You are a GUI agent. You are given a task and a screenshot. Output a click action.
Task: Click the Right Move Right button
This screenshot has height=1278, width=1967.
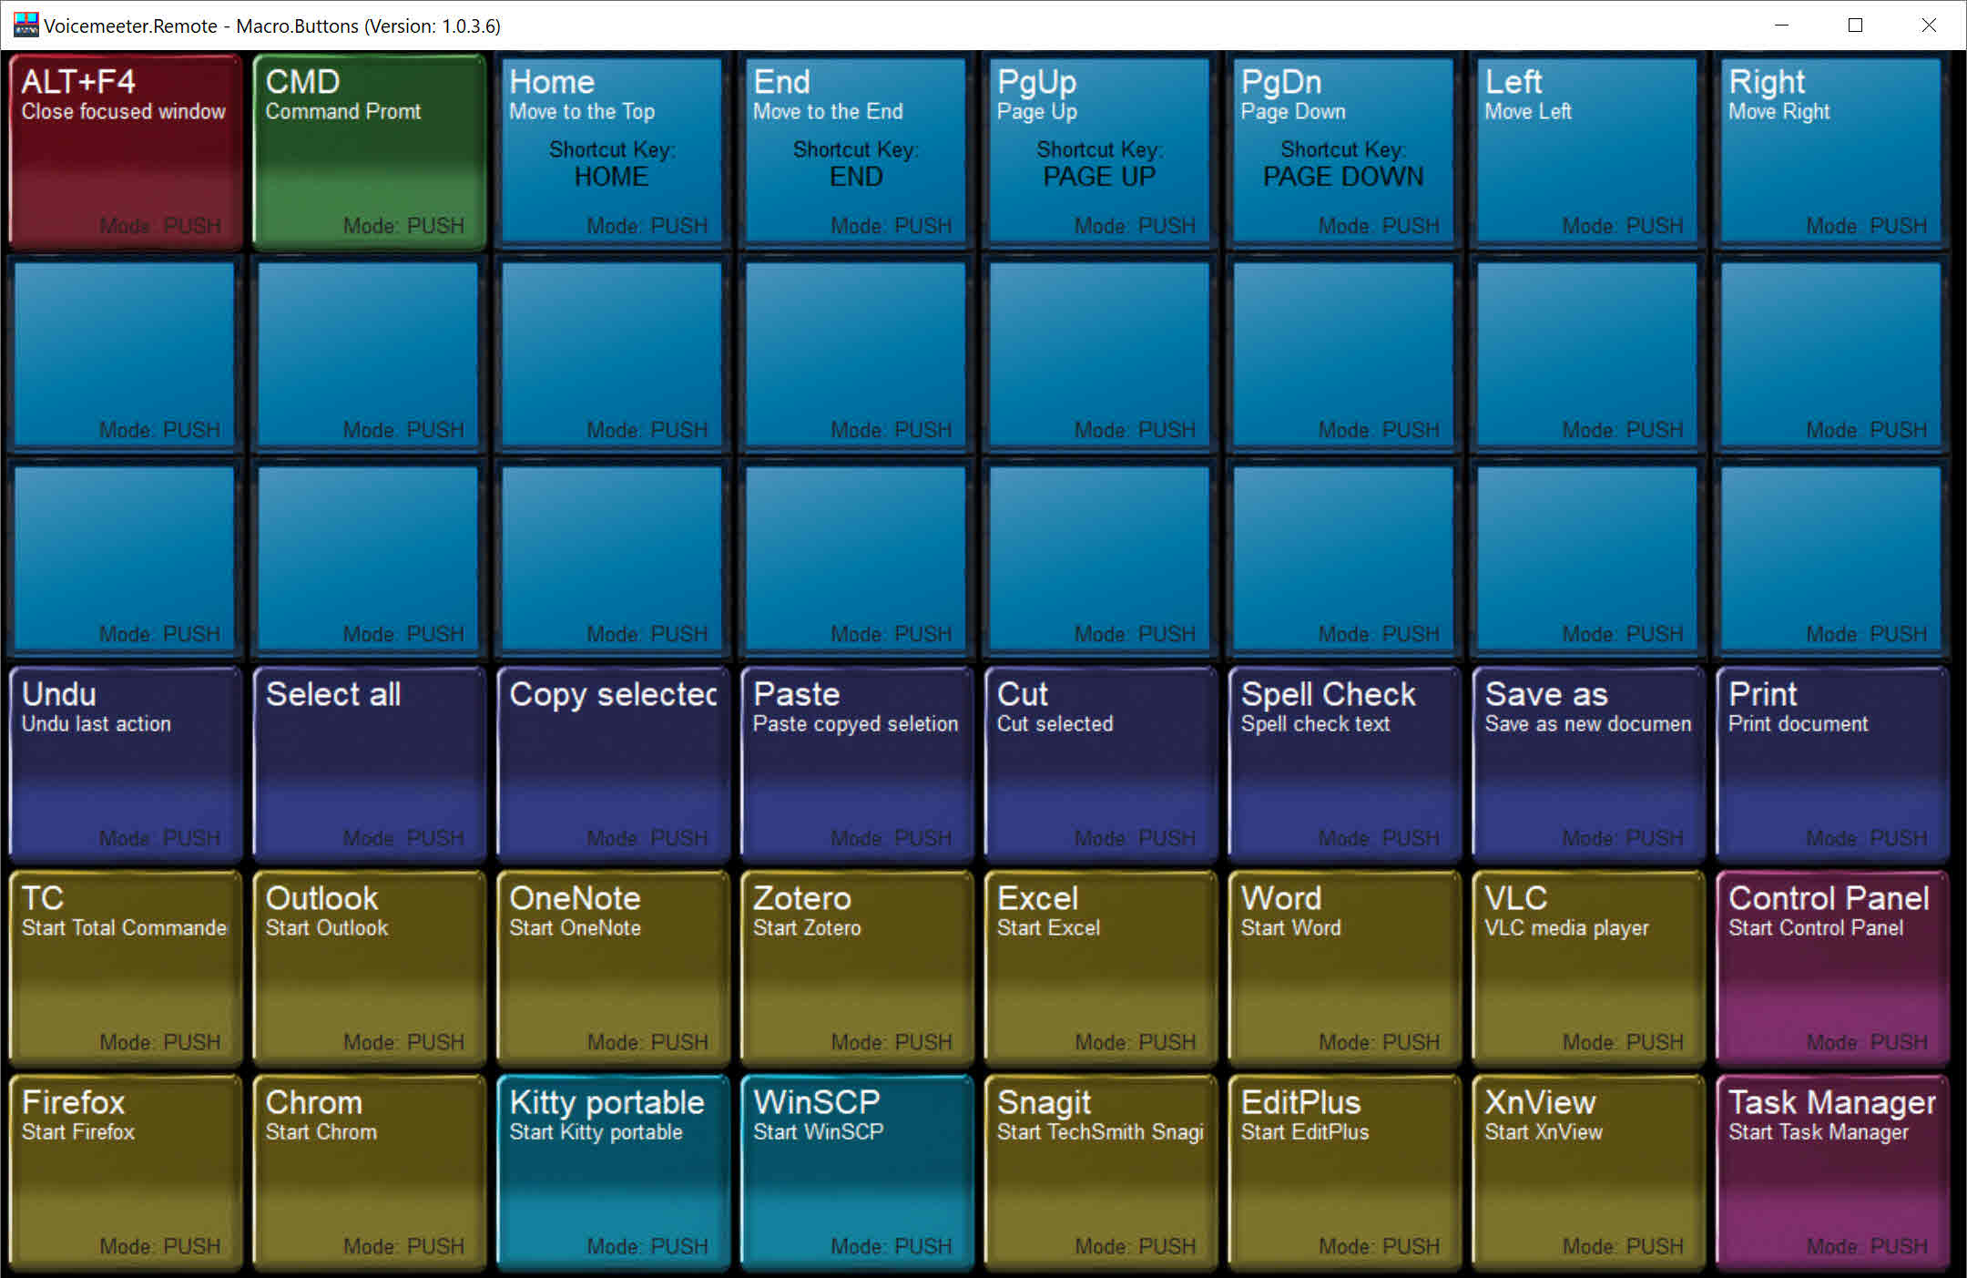tap(1832, 151)
